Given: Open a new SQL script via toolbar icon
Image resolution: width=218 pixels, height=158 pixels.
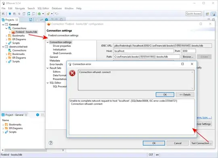Looking at the screenshot, I should tap(24, 14).
